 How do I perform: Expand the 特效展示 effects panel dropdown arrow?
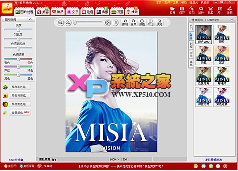pyautogui.click(x=232, y=20)
